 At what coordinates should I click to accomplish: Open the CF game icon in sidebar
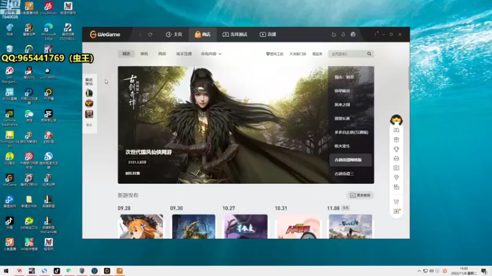89,103
